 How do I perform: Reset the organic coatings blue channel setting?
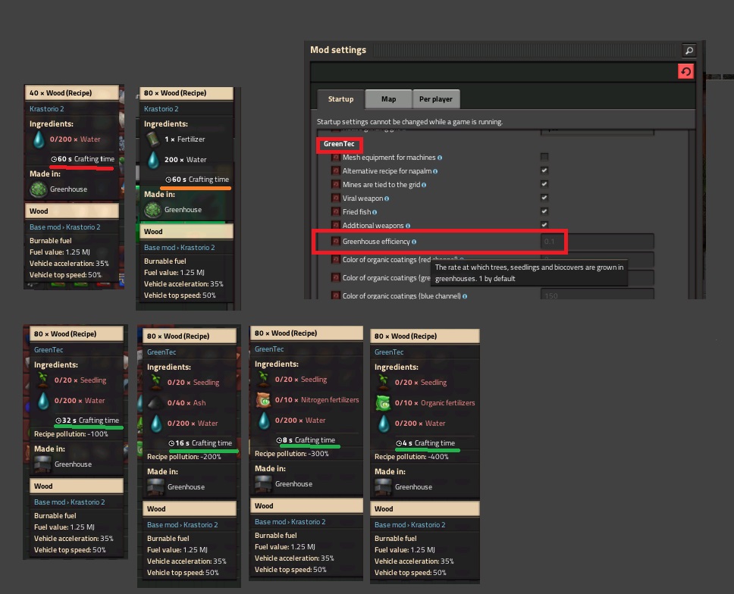[x=336, y=295]
